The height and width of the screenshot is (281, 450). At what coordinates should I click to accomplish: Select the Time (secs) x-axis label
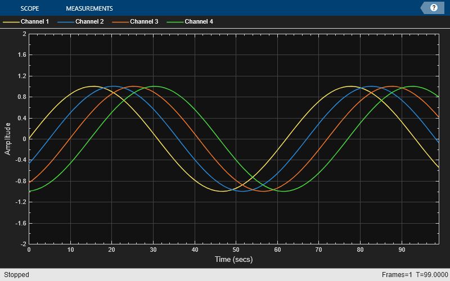[233, 260]
